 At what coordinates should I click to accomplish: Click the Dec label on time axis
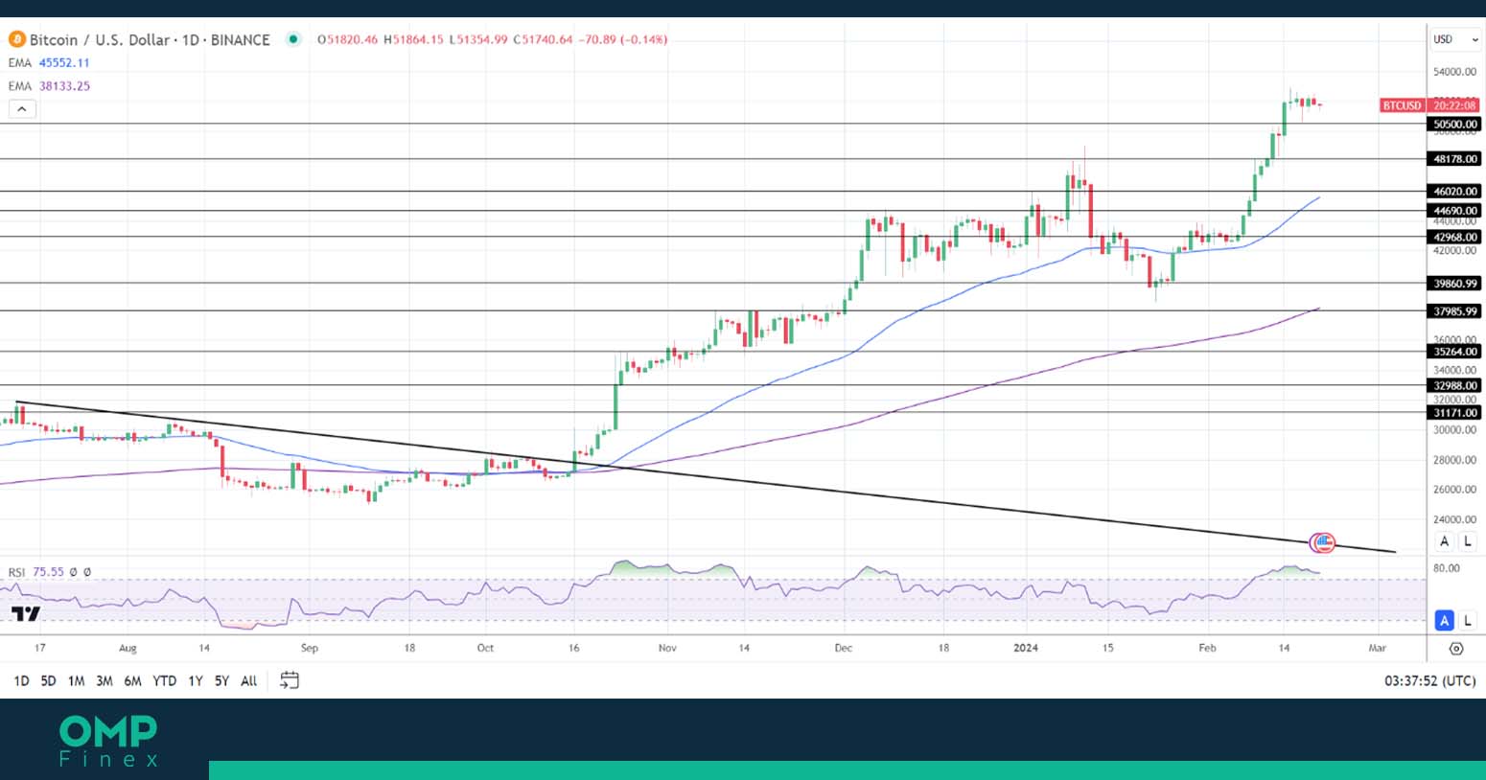point(843,648)
